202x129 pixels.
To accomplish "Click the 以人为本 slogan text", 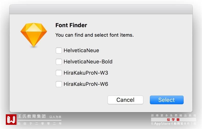I will tap(55, 117).
